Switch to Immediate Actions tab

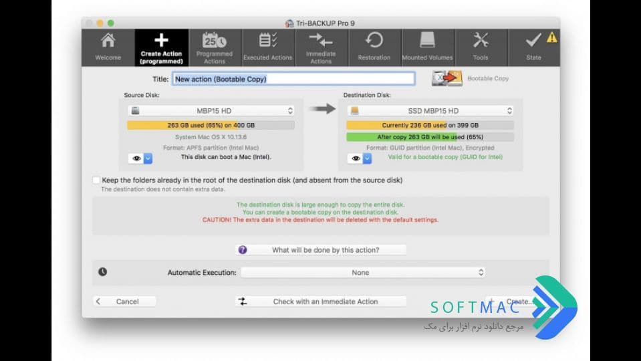coord(321,47)
